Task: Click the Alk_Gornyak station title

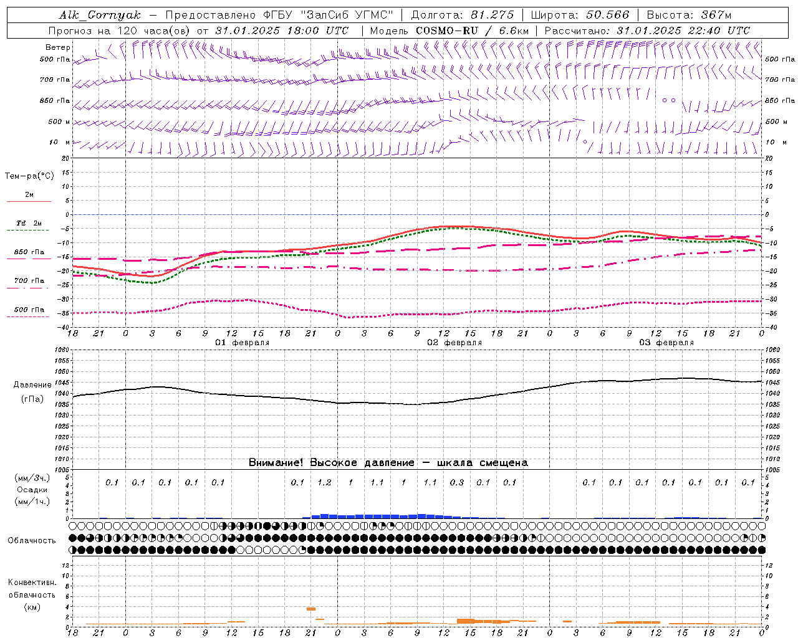Action: 100,15
